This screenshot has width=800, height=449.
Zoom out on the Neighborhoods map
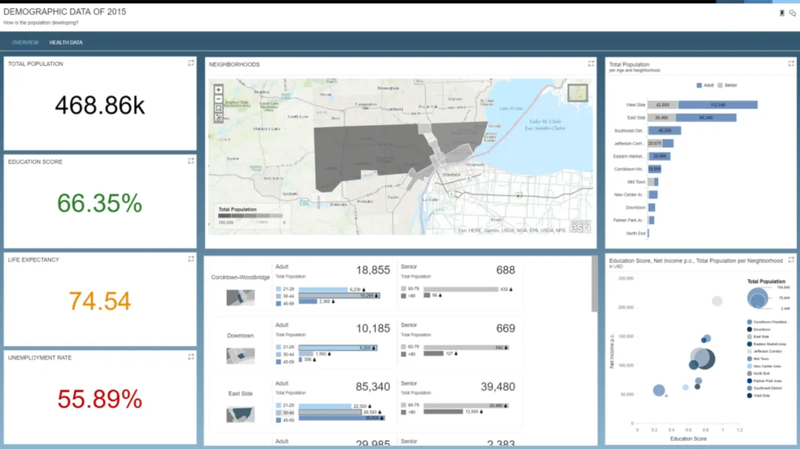217,98
